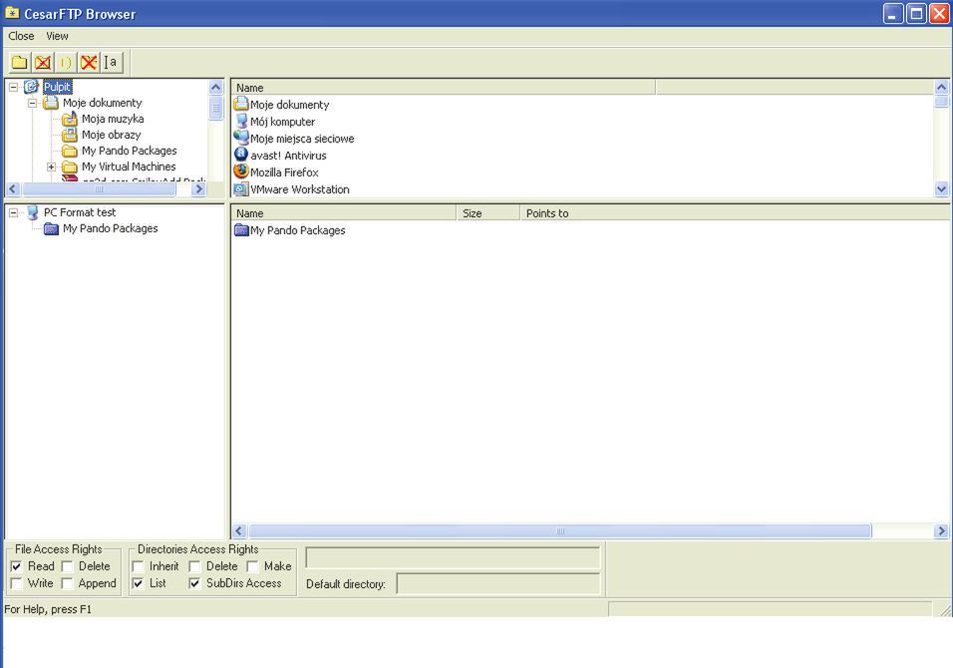Select My Virtual Machines in the tree
953x668 pixels.
point(129,167)
